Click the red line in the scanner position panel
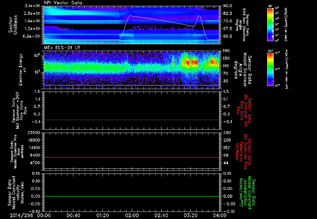 (132, 157)
